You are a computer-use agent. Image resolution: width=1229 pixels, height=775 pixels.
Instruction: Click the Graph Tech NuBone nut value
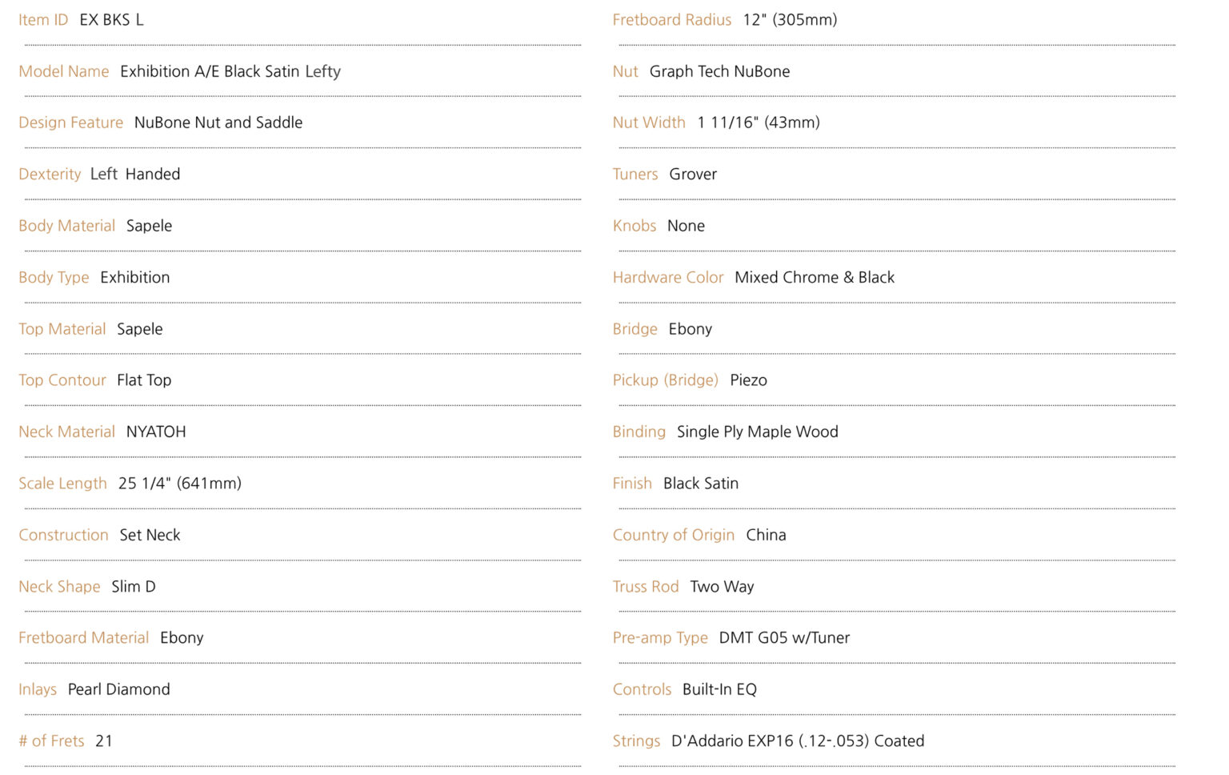tap(719, 71)
